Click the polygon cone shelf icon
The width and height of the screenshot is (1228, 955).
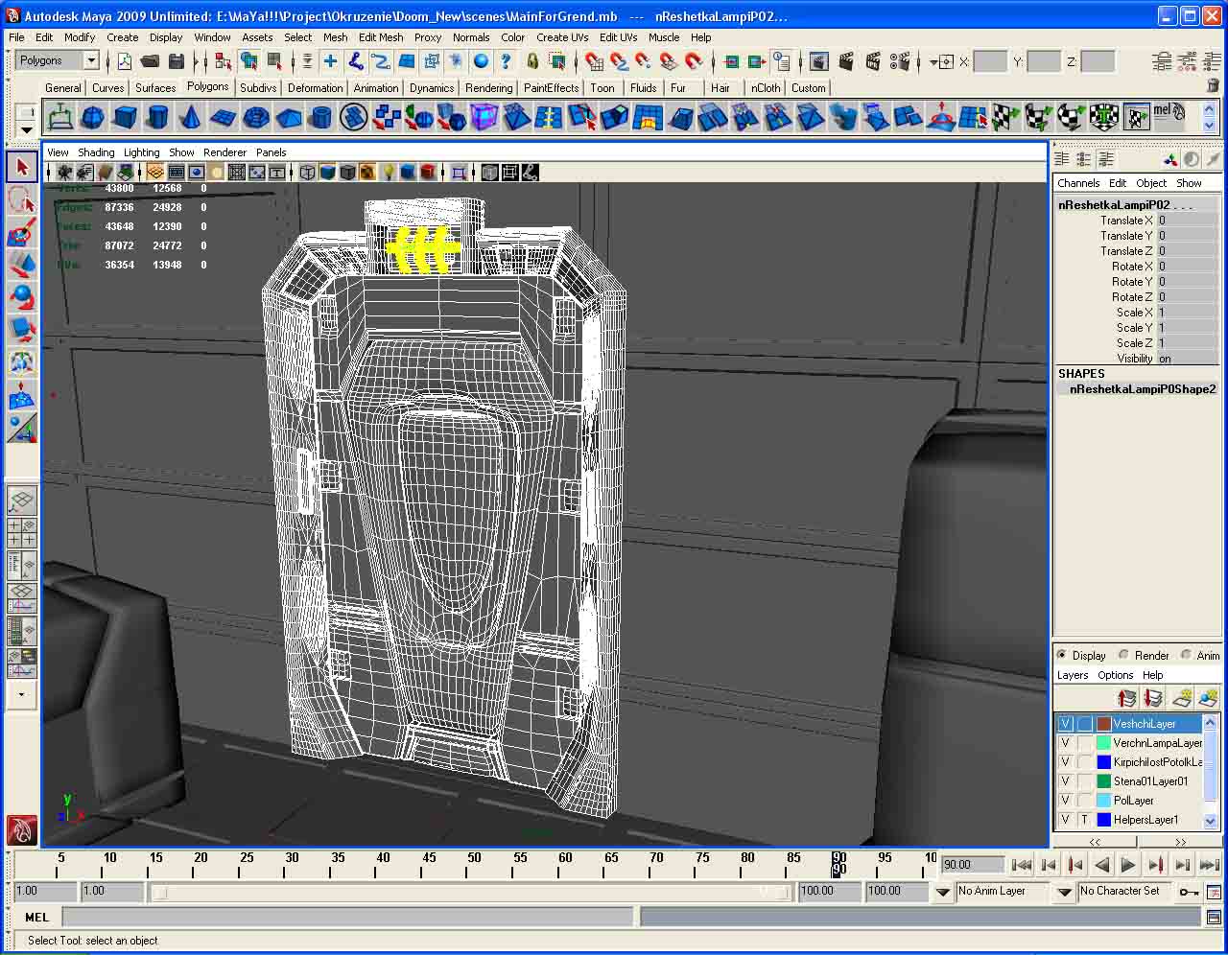coord(190,118)
